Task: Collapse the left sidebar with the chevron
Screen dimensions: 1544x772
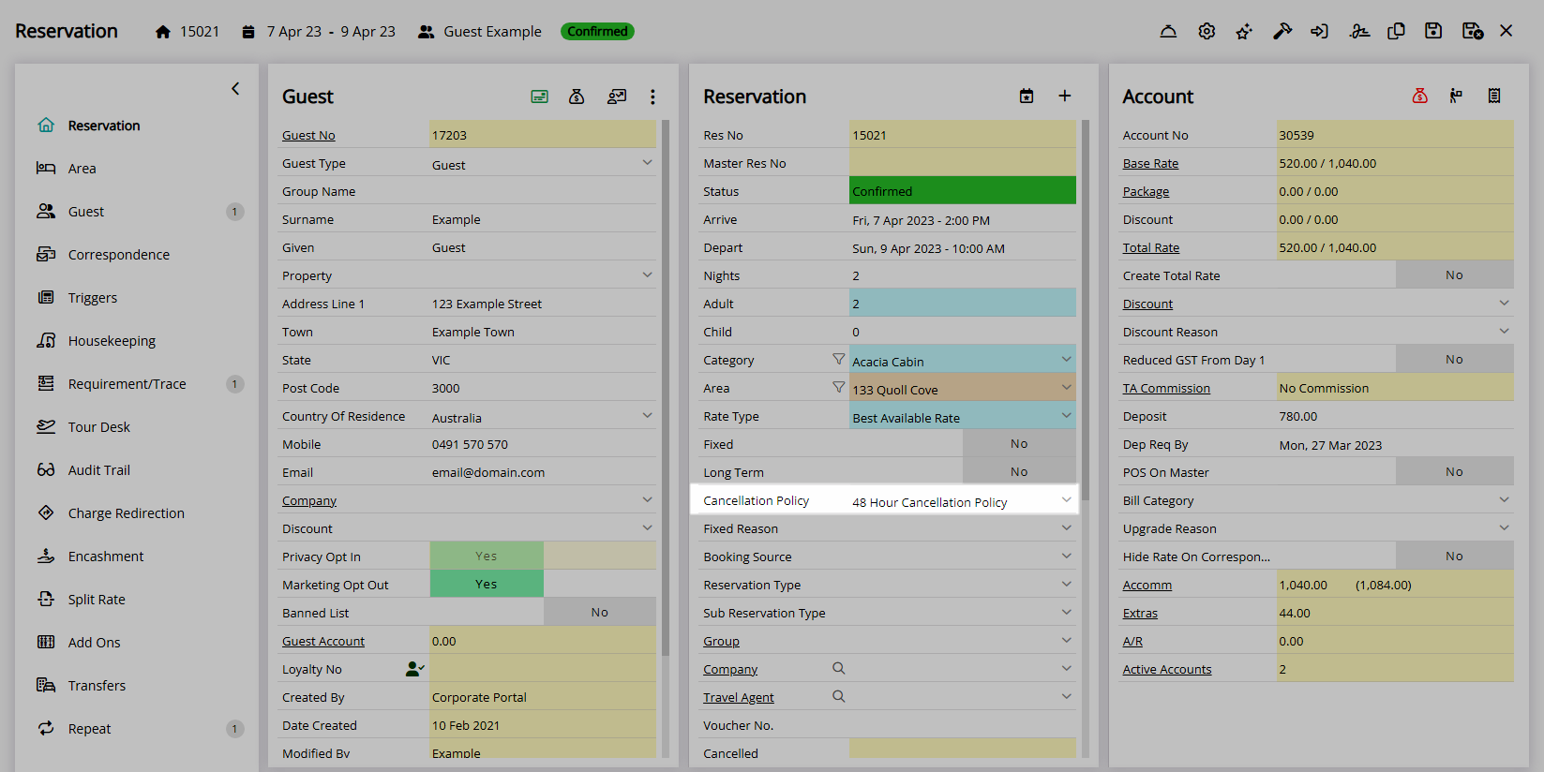Action: click(x=235, y=89)
